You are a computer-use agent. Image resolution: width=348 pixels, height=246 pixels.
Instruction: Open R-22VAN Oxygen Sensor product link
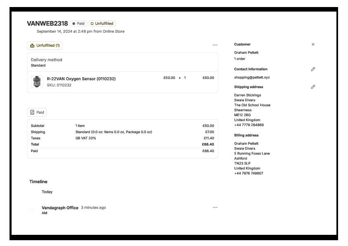point(81,79)
